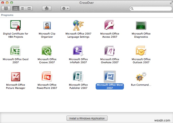The image size is (173, 123).
Task: Select the Microsoft Office Groove 2007 icon
Action: coord(47,51)
